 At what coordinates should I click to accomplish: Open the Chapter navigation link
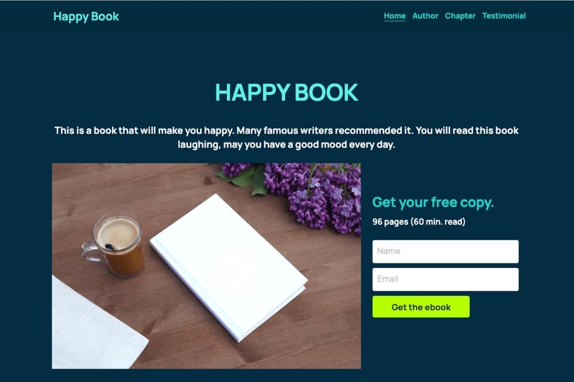coord(460,16)
